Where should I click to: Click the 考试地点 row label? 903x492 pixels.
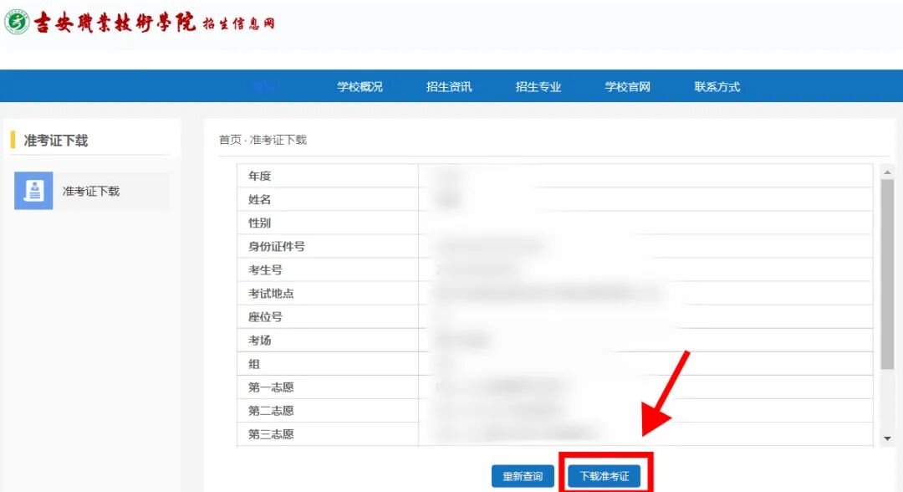click(271, 294)
